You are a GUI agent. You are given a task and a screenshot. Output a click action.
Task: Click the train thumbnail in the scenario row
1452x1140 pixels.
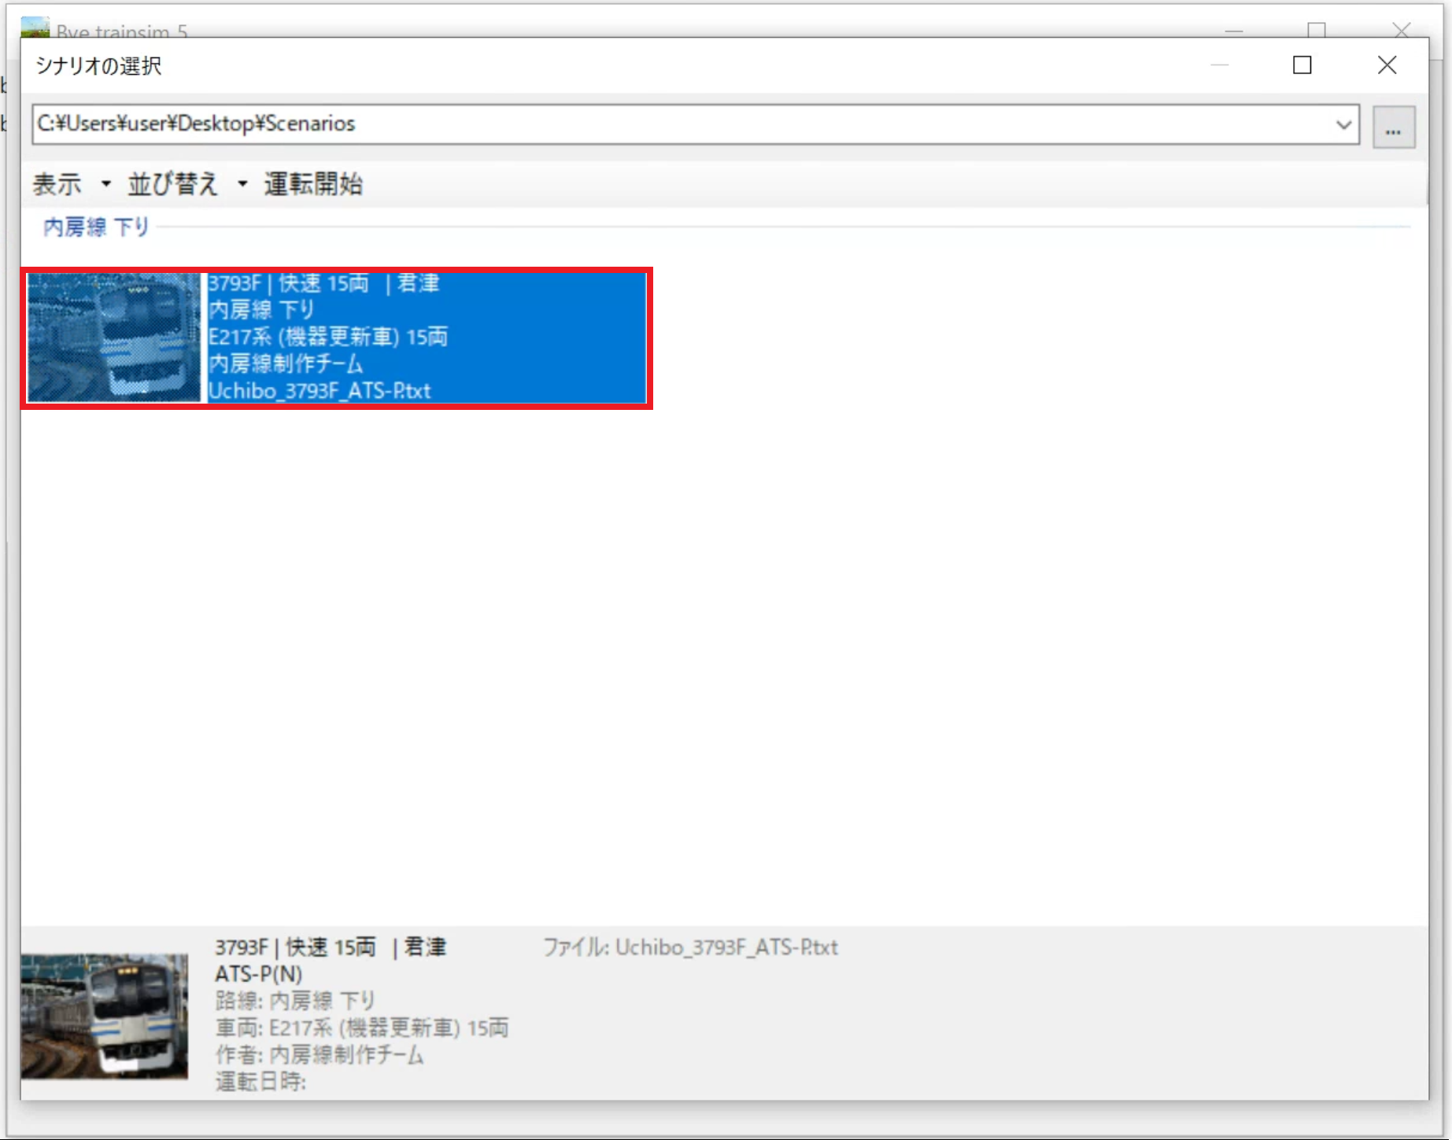pos(113,338)
